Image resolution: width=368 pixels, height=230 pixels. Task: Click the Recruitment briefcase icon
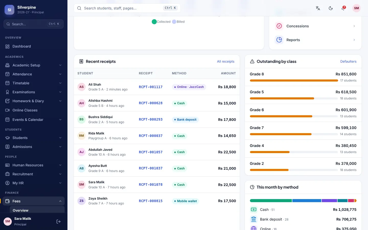7,174
